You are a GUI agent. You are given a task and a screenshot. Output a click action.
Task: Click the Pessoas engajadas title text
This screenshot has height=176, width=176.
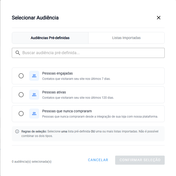click(57, 74)
